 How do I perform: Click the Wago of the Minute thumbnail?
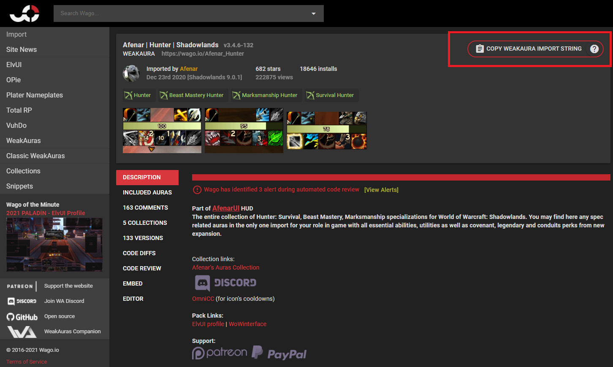(x=54, y=245)
